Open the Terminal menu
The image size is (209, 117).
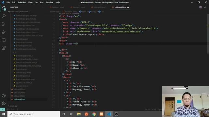click(49, 2)
